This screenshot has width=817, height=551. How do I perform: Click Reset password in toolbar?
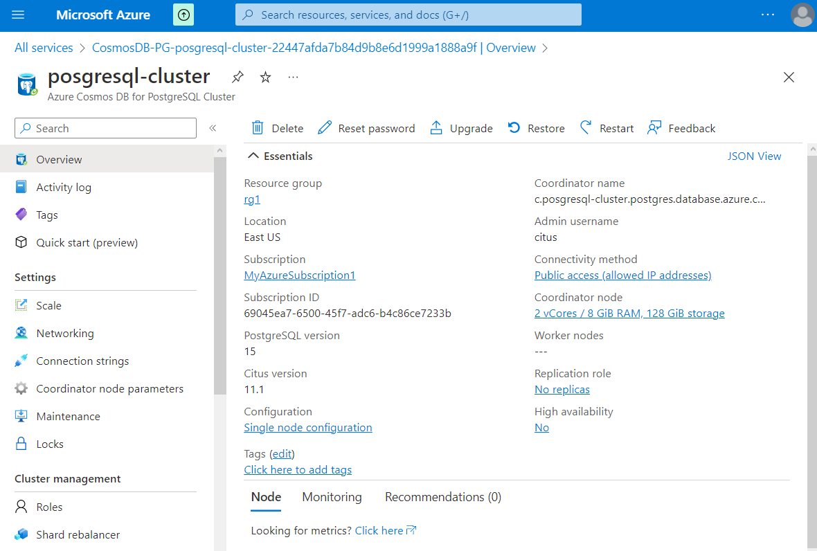coord(366,128)
